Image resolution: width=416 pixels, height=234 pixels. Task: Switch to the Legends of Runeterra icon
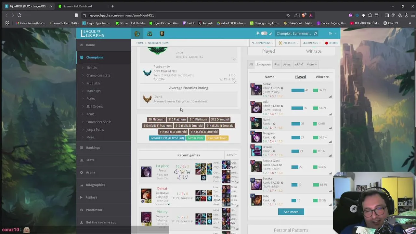162,33
